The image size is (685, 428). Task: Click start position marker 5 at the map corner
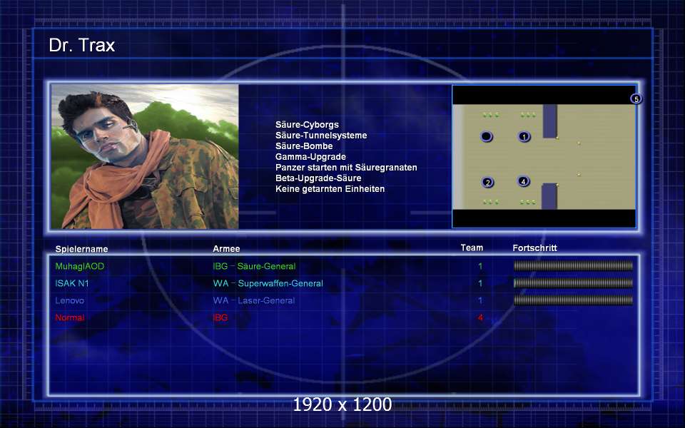pos(636,98)
